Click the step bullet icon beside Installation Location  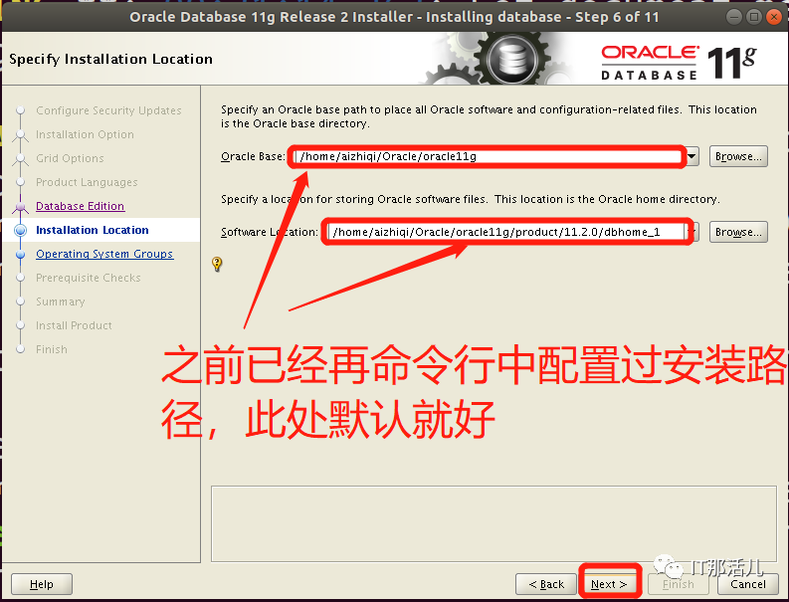click(21, 230)
